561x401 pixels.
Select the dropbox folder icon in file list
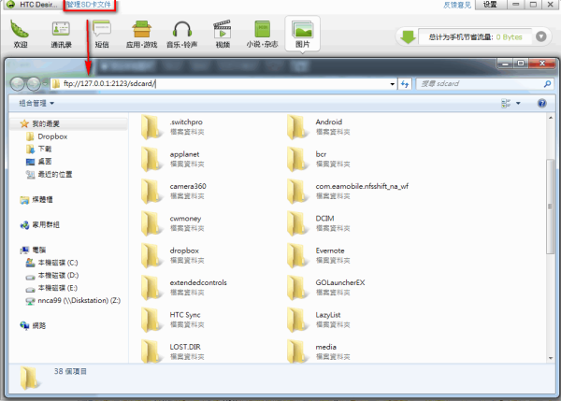[x=151, y=256]
